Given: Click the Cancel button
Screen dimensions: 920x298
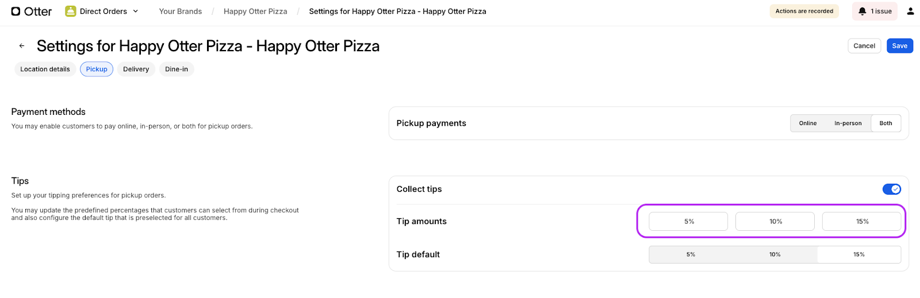Looking at the screenshot, I should [x=864, y=46].
